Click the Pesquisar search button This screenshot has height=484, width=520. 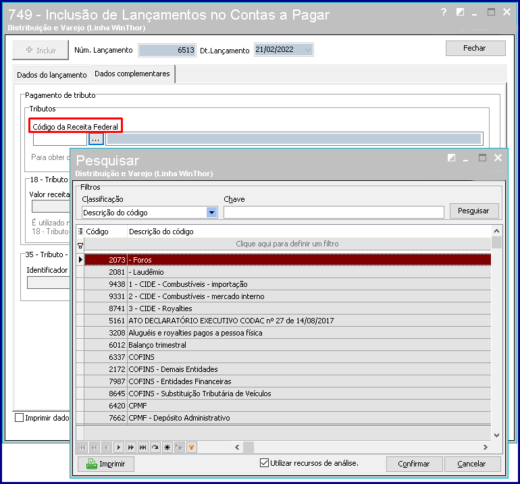coord(474,211)
